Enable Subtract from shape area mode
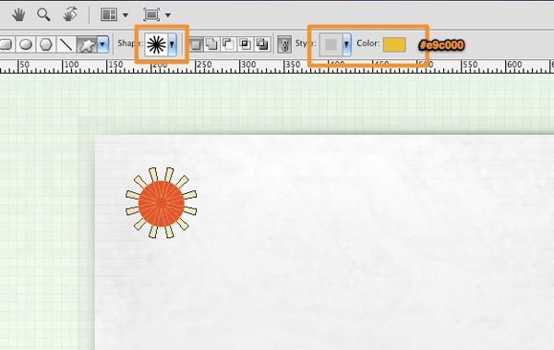The image size is (554, 350). tap(228, 44)
